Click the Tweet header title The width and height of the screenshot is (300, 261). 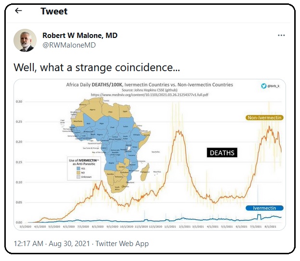point(54,11)
